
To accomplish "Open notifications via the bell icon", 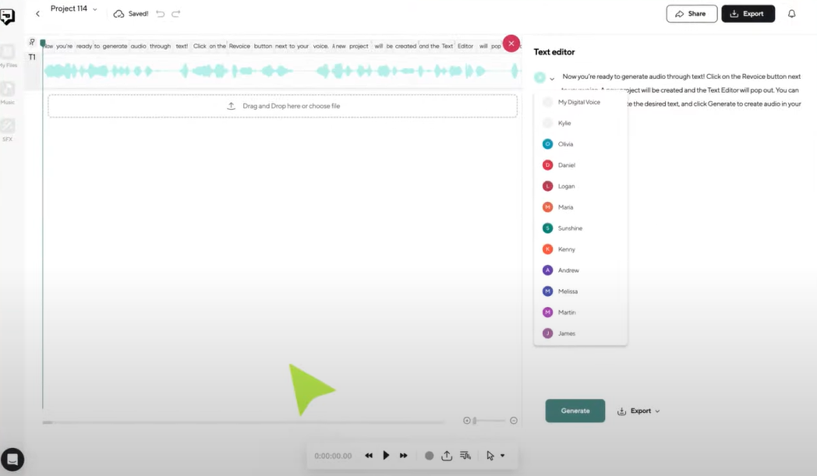I will (x=792, y=13).
